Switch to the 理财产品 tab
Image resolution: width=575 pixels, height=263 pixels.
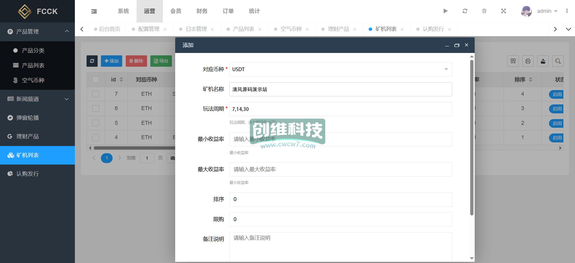click(x=338, y=29)
